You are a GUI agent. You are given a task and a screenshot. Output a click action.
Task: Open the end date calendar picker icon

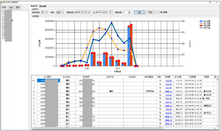(110, 12)
